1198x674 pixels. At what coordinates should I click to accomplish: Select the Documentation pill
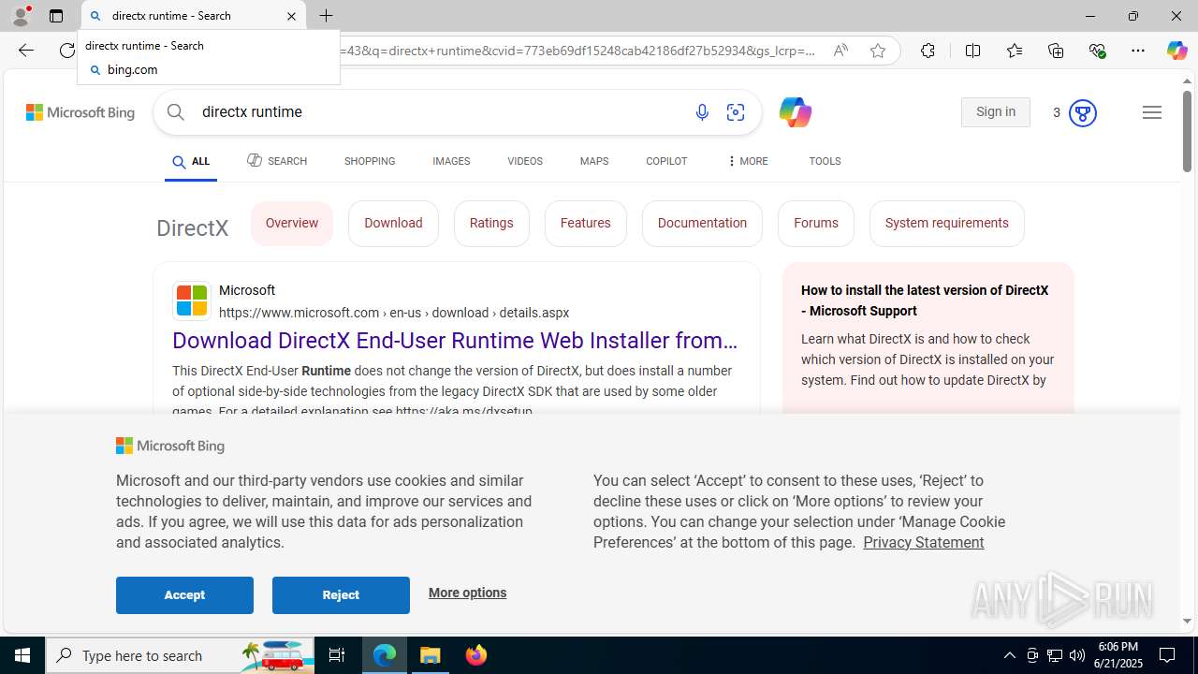pos(702,224)
